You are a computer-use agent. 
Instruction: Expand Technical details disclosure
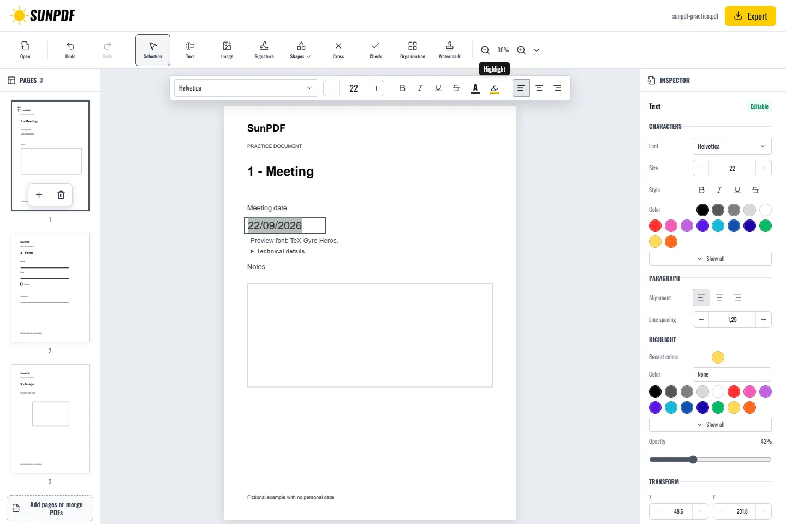click(x=278, y=251)
